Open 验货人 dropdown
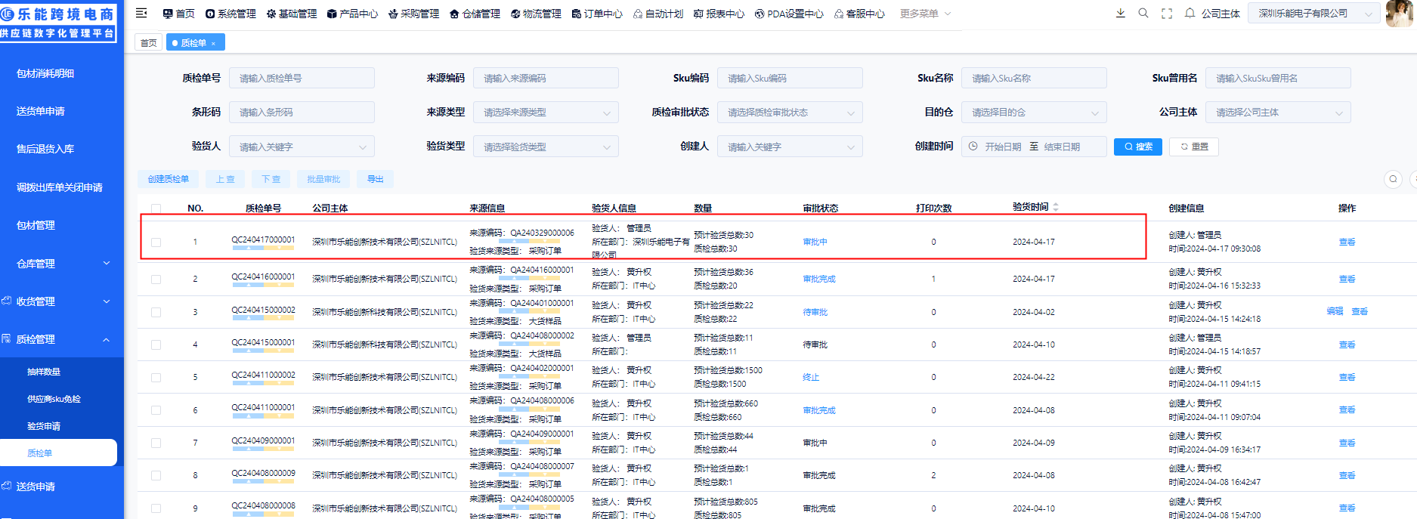 tap(302, 147)
